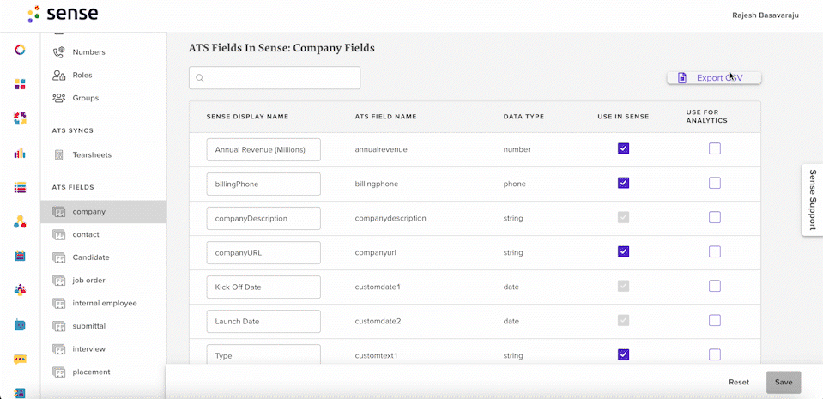Enable Use For Analytics for billingphone
823x399 pixels.
click(714, 183)
